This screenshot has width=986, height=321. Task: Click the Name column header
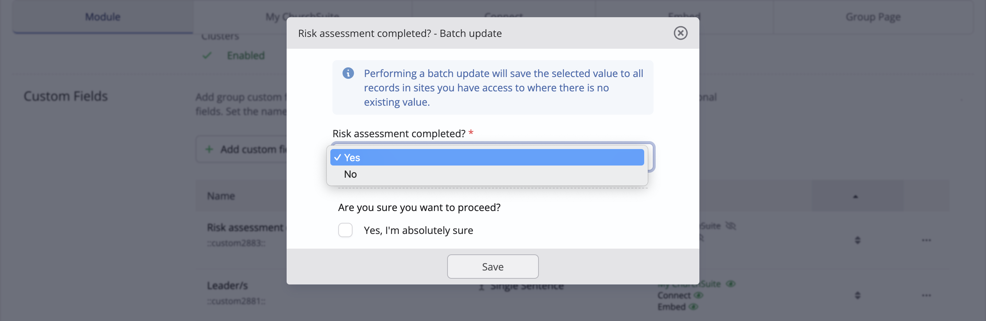221,196
